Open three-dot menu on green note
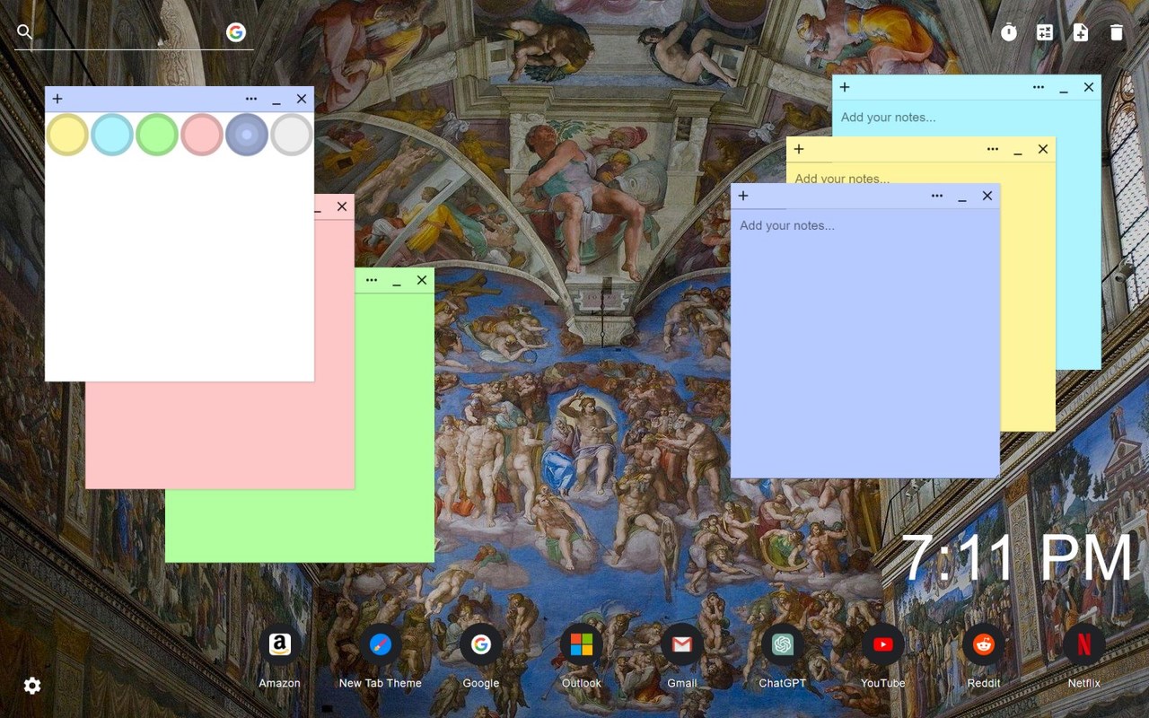 click(x=372, y=280)
